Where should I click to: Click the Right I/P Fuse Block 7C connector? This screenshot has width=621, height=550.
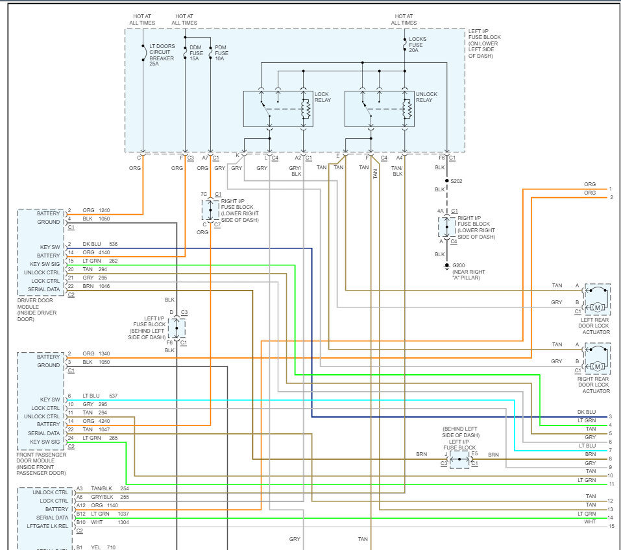tap(210, 210)
